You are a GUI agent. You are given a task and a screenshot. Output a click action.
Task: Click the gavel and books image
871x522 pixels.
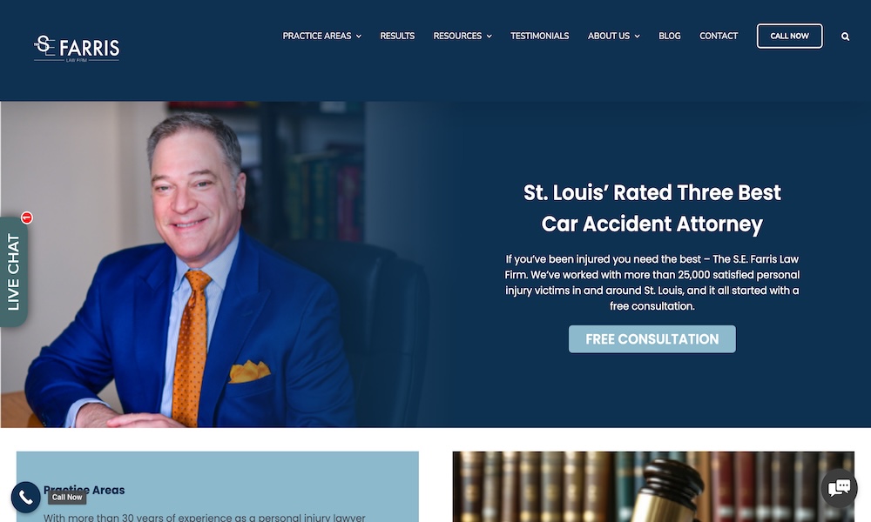click(x=653, y=486)
